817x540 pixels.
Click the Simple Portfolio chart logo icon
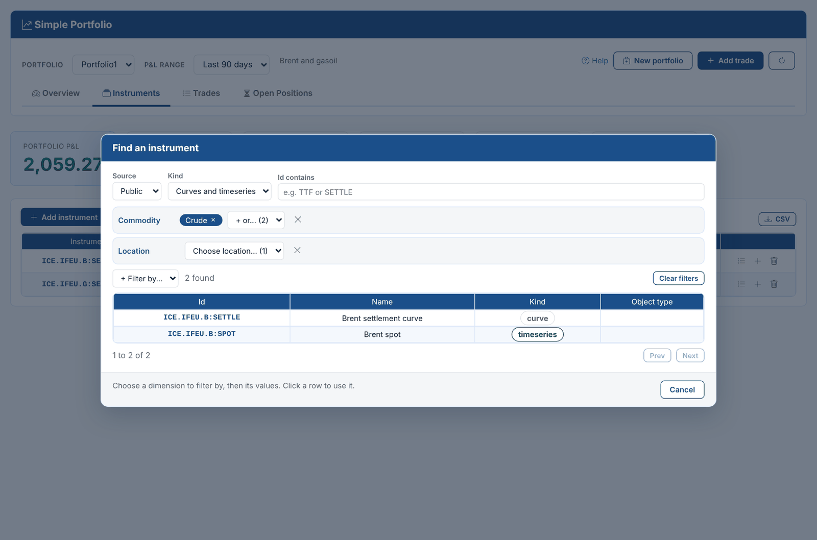tap(27, 24)
